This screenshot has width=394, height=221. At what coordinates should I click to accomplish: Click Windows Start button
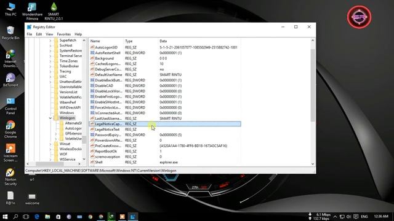[x=5, y=217]
